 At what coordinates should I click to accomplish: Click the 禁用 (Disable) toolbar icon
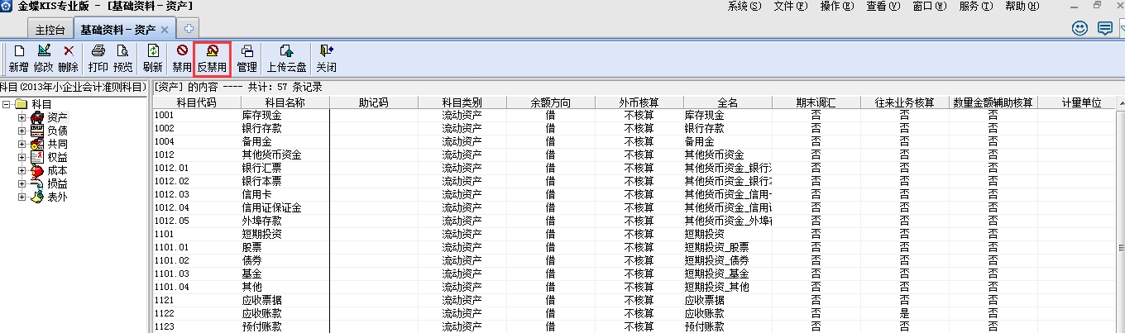(x=182, y=58)
